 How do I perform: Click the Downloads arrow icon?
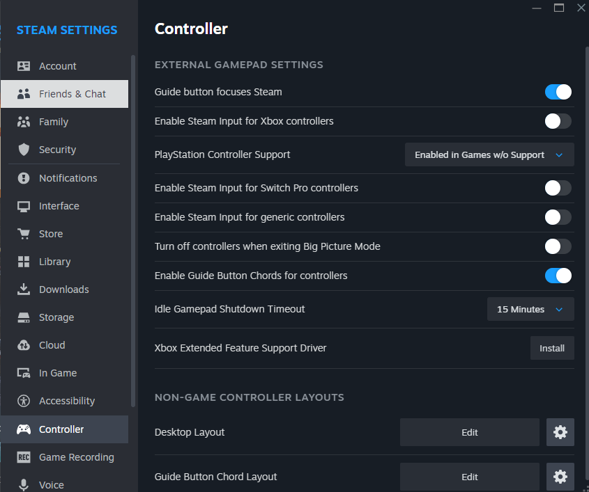pos(24,289)
